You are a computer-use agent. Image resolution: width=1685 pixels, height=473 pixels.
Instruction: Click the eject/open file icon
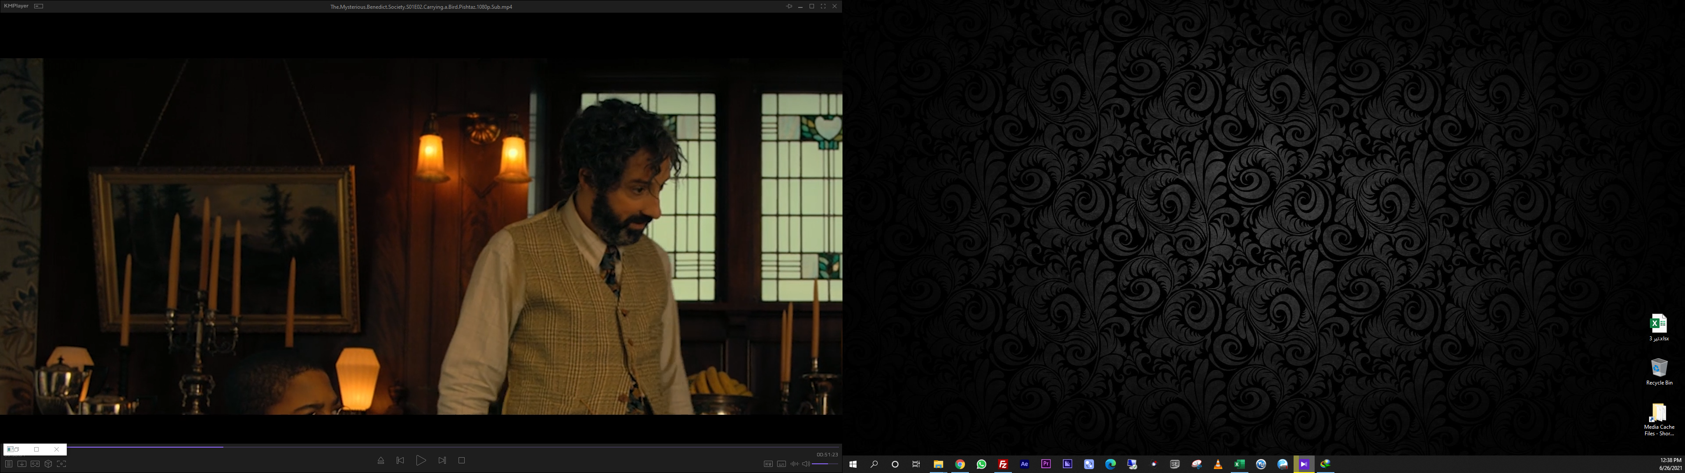381,461
